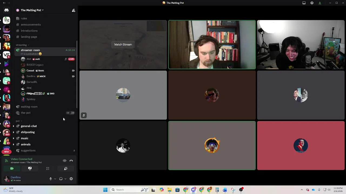Image resolution: width=346 pixels, height=194 pixels.
Task: Mute microphone in user panel
Action: pyautogui.click(x=50, y=179)
